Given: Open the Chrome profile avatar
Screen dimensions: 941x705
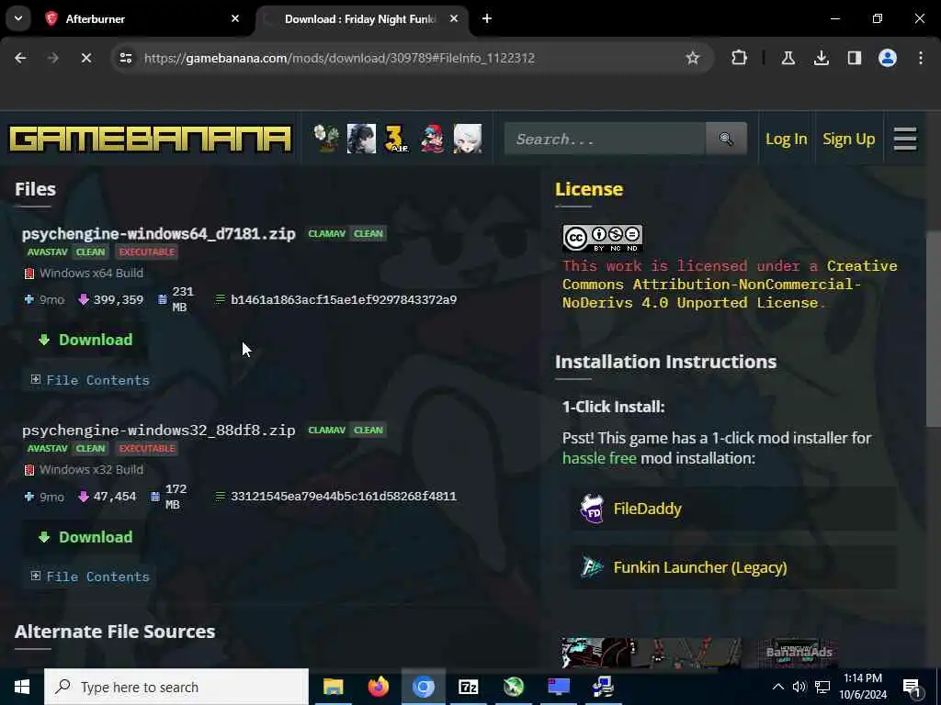Looking at the screenshot, I should 888,58.
